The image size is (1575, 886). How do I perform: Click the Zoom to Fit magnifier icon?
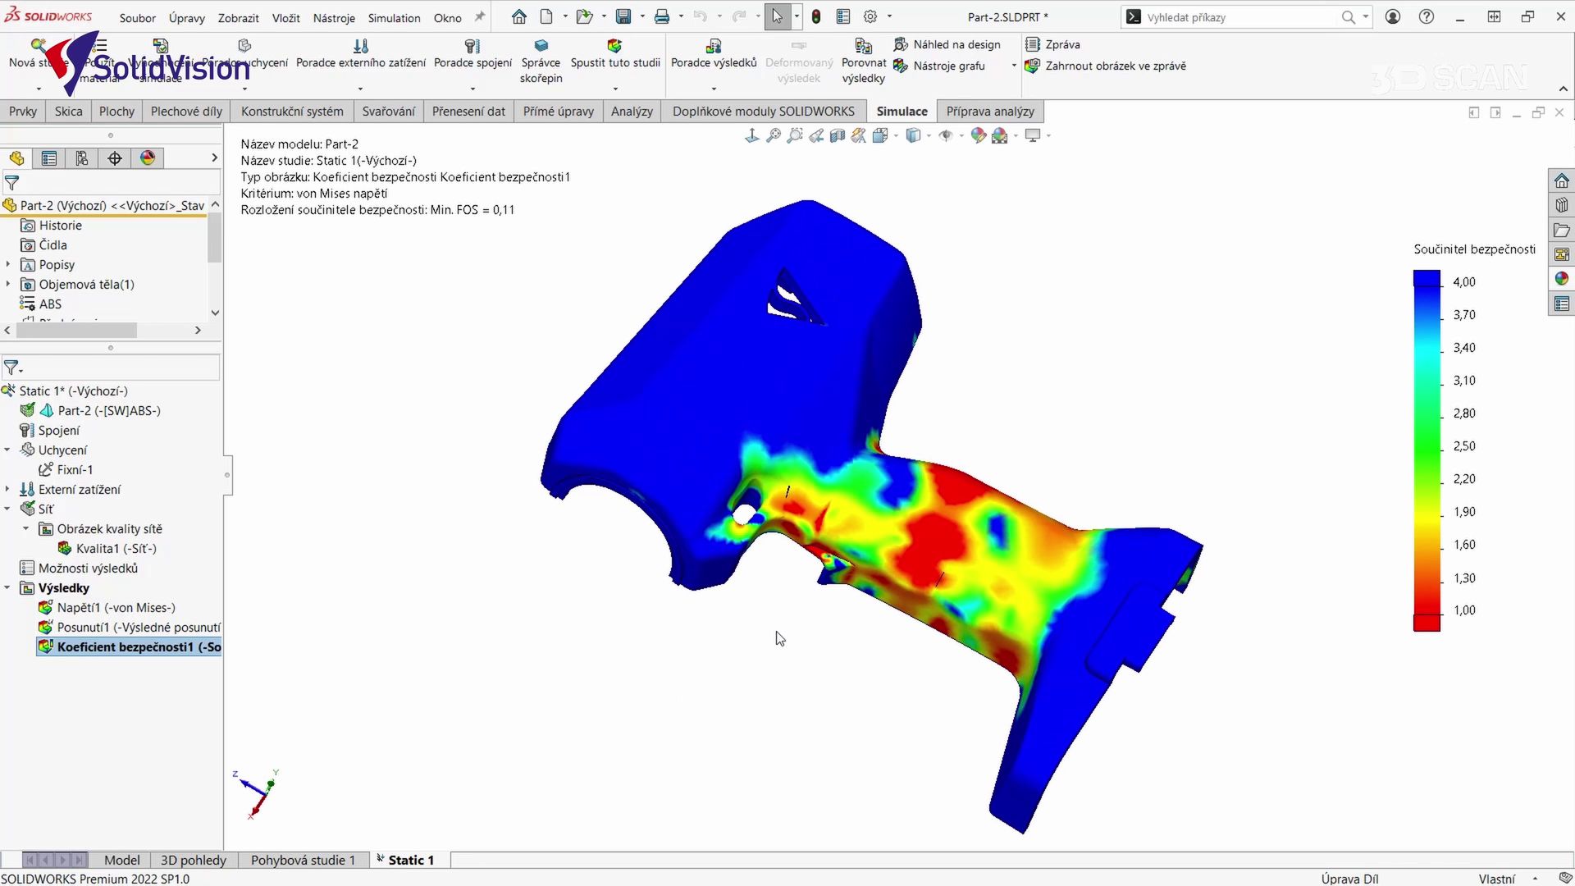click(773, 136)
